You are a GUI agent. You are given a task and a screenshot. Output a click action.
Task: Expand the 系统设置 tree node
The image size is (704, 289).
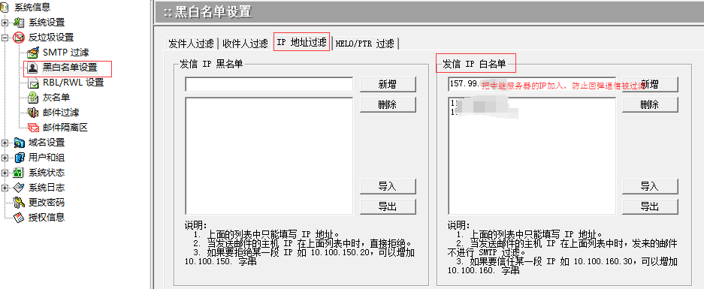(5, 23)
